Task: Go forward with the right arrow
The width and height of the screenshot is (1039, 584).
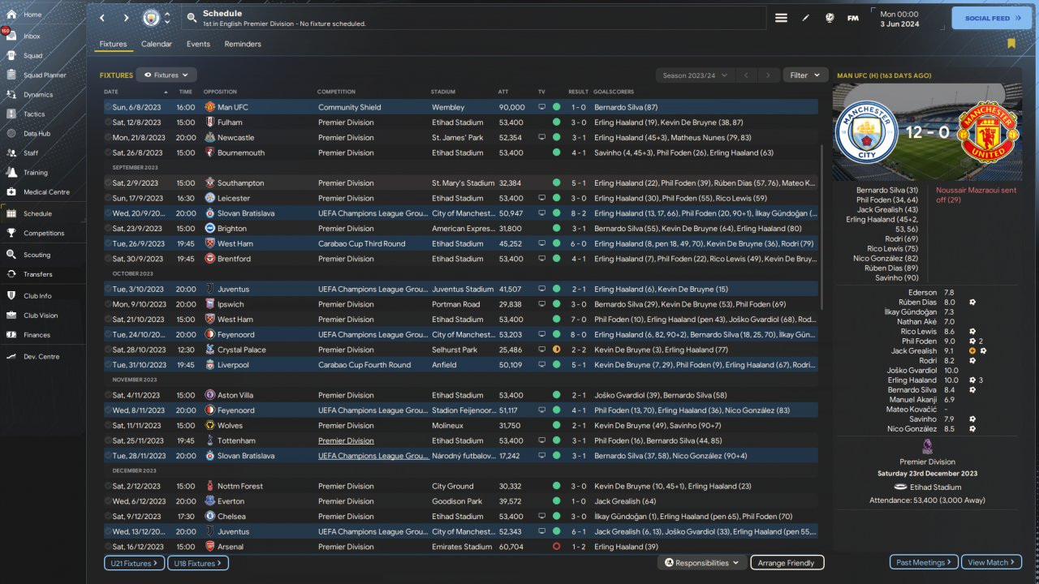Action: (x=126, y=18)
